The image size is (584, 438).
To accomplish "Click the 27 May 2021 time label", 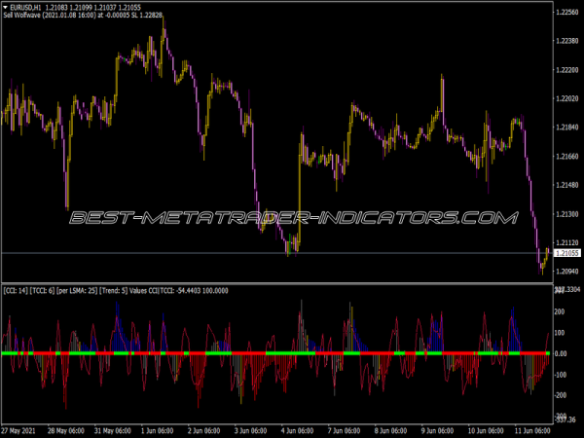I will (x=21, y=431).
